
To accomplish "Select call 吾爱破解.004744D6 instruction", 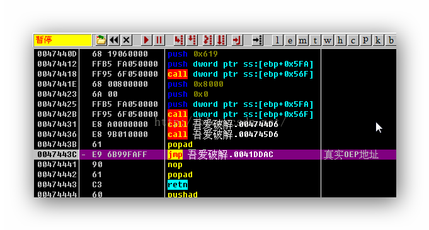I will tap(223, 124).
